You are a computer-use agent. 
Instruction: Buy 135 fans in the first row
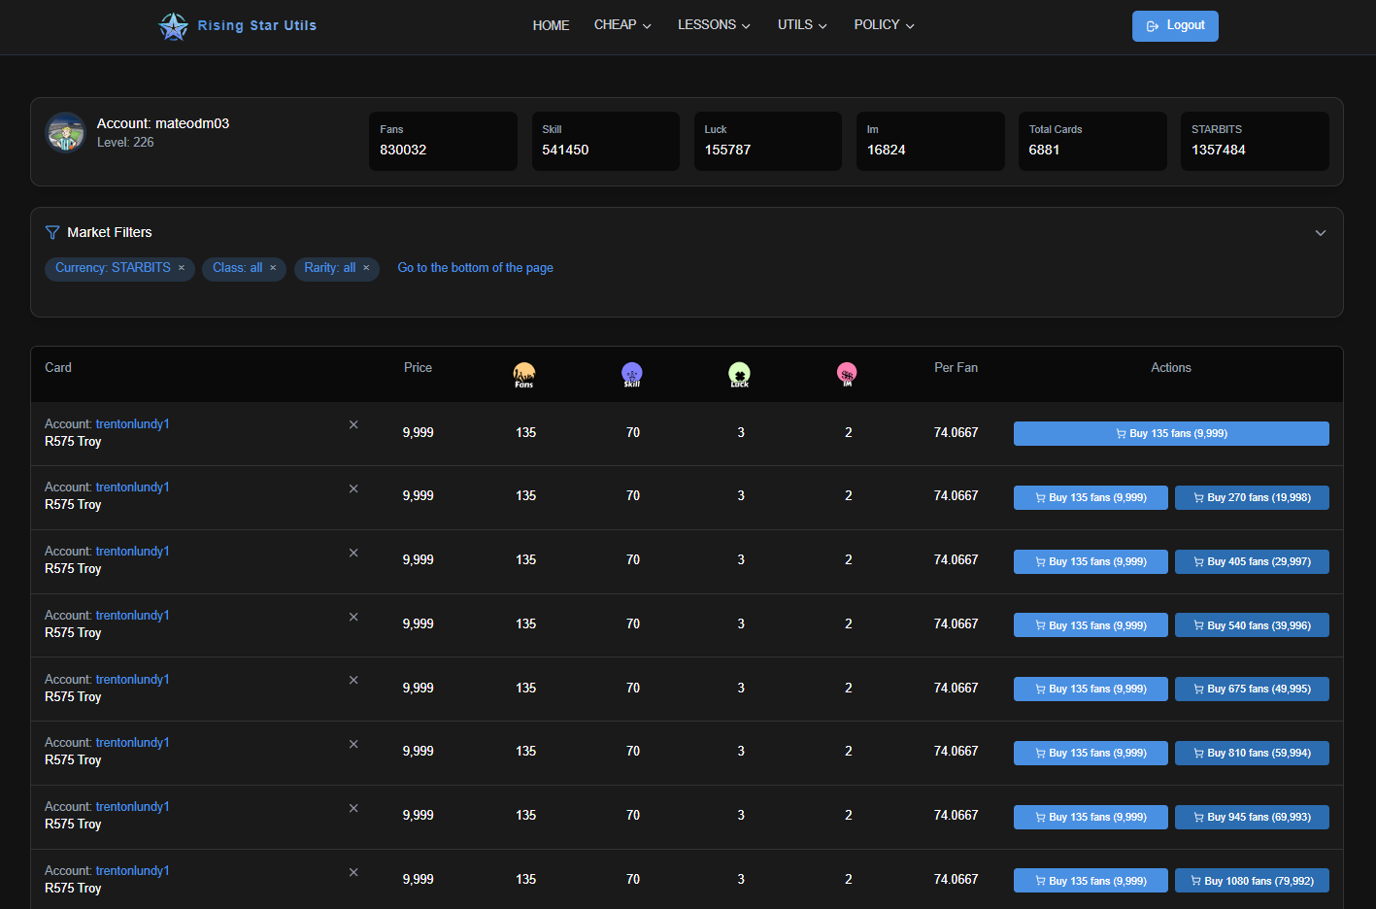[x=1171, y=434]
